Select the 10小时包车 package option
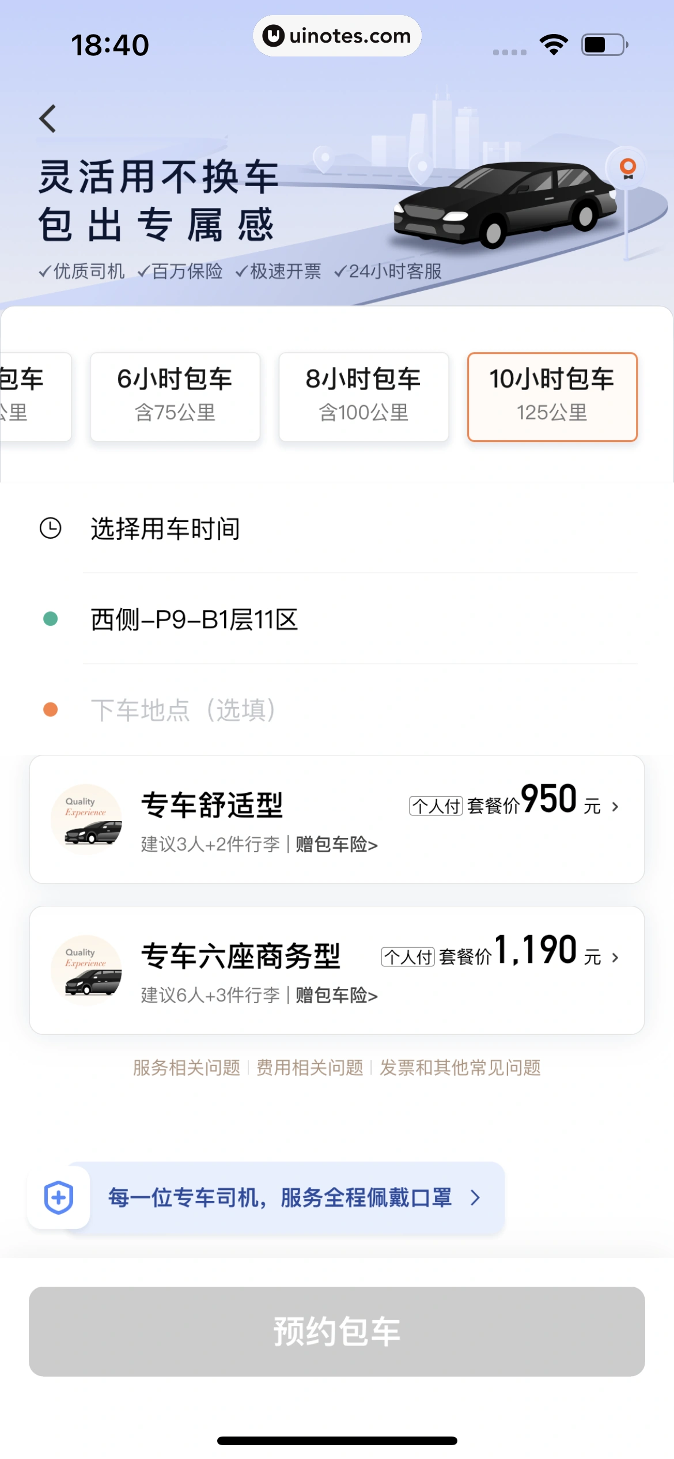674x1459 pixels. 552,396
